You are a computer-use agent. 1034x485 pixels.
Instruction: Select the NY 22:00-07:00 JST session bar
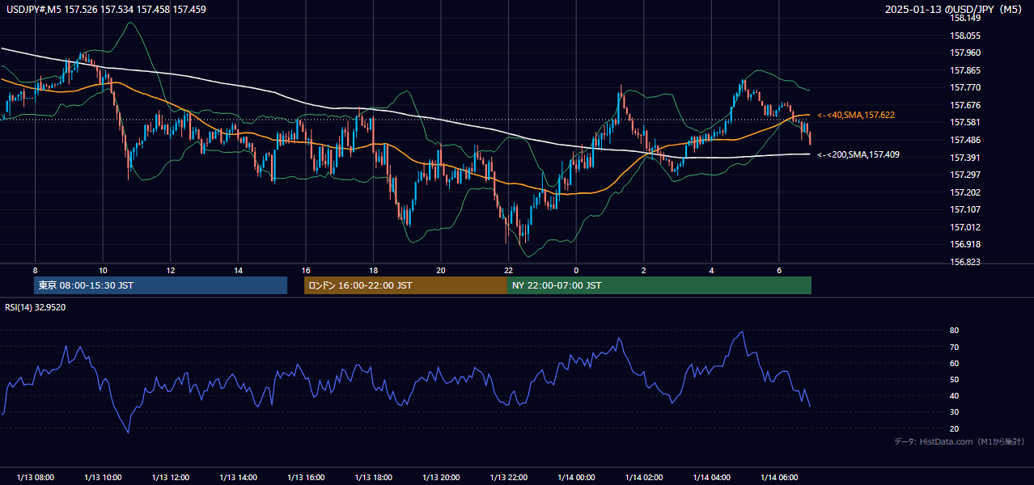(x=659, y=285)
